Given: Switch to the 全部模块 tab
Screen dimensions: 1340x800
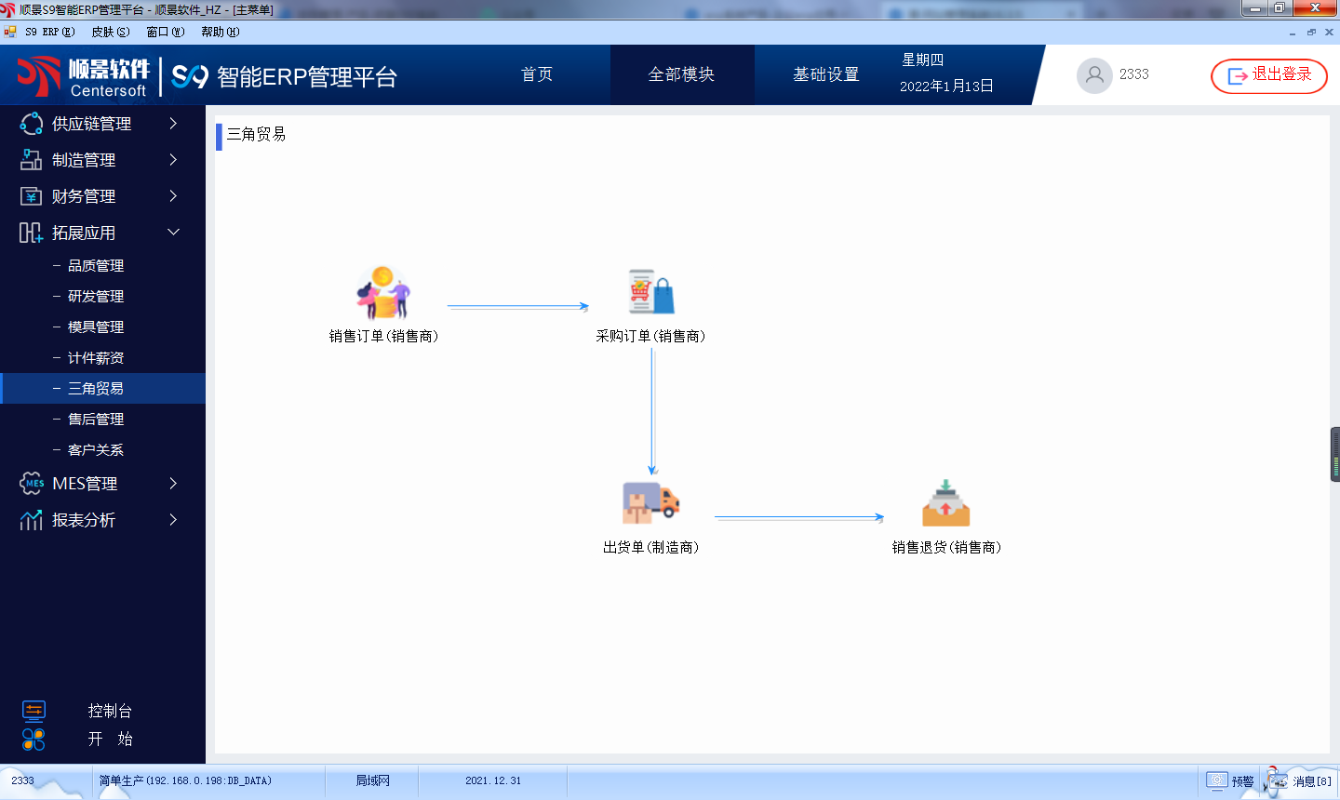Looking at the screenshot, I should [x=681, y=74].
